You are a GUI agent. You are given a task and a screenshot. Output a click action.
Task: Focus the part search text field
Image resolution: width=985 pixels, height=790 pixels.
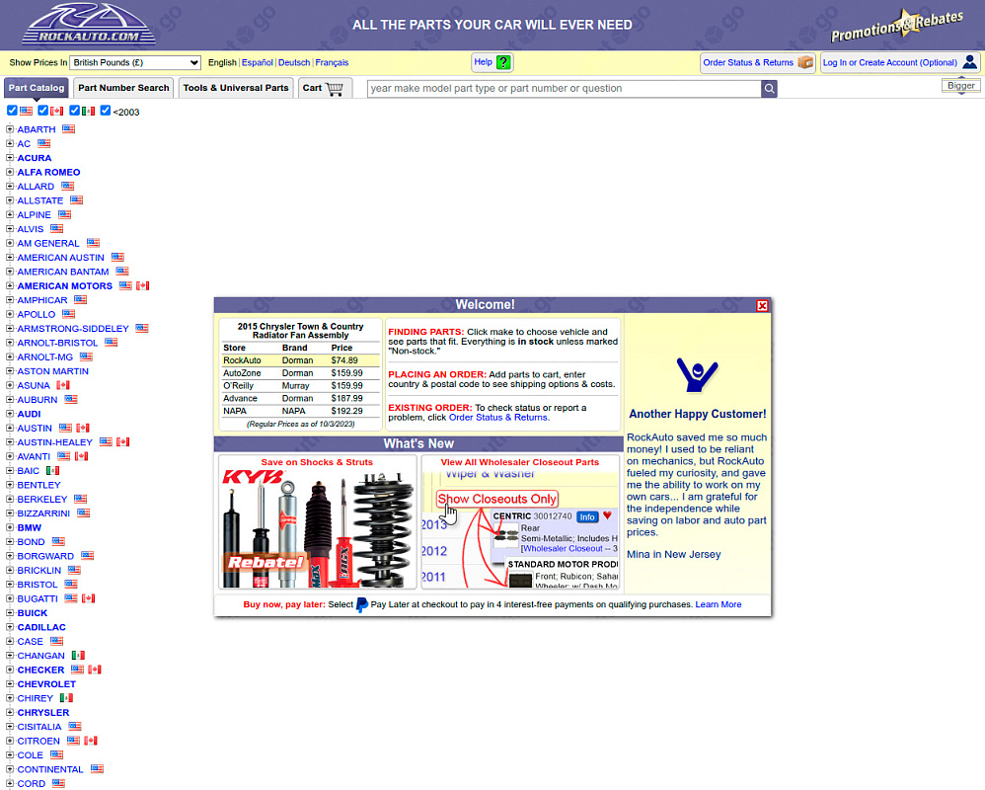pyautogui.click(x=565, y=89)
